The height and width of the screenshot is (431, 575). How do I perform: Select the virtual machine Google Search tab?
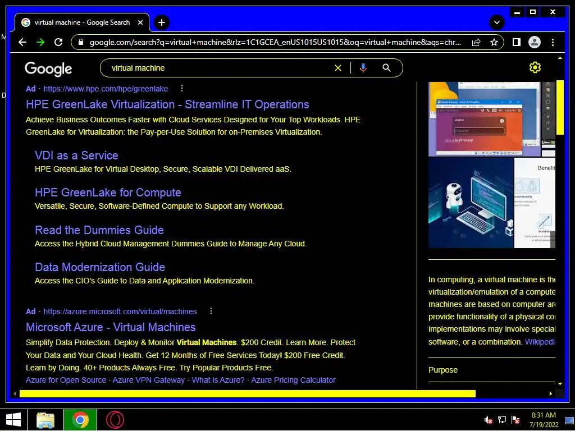click(x=82, y=22)
